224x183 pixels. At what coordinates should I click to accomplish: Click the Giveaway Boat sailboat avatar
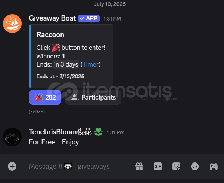click(12, 24)
